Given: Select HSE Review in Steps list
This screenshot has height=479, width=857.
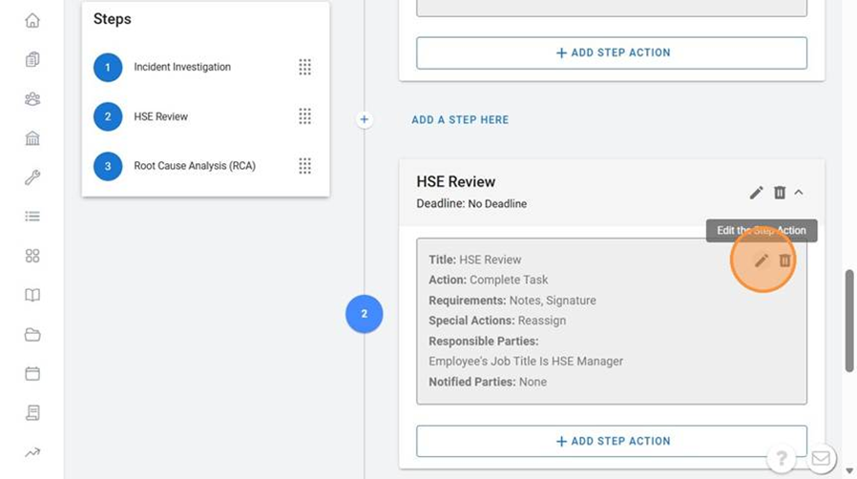Looking at the screenshot, I should 160,116.
